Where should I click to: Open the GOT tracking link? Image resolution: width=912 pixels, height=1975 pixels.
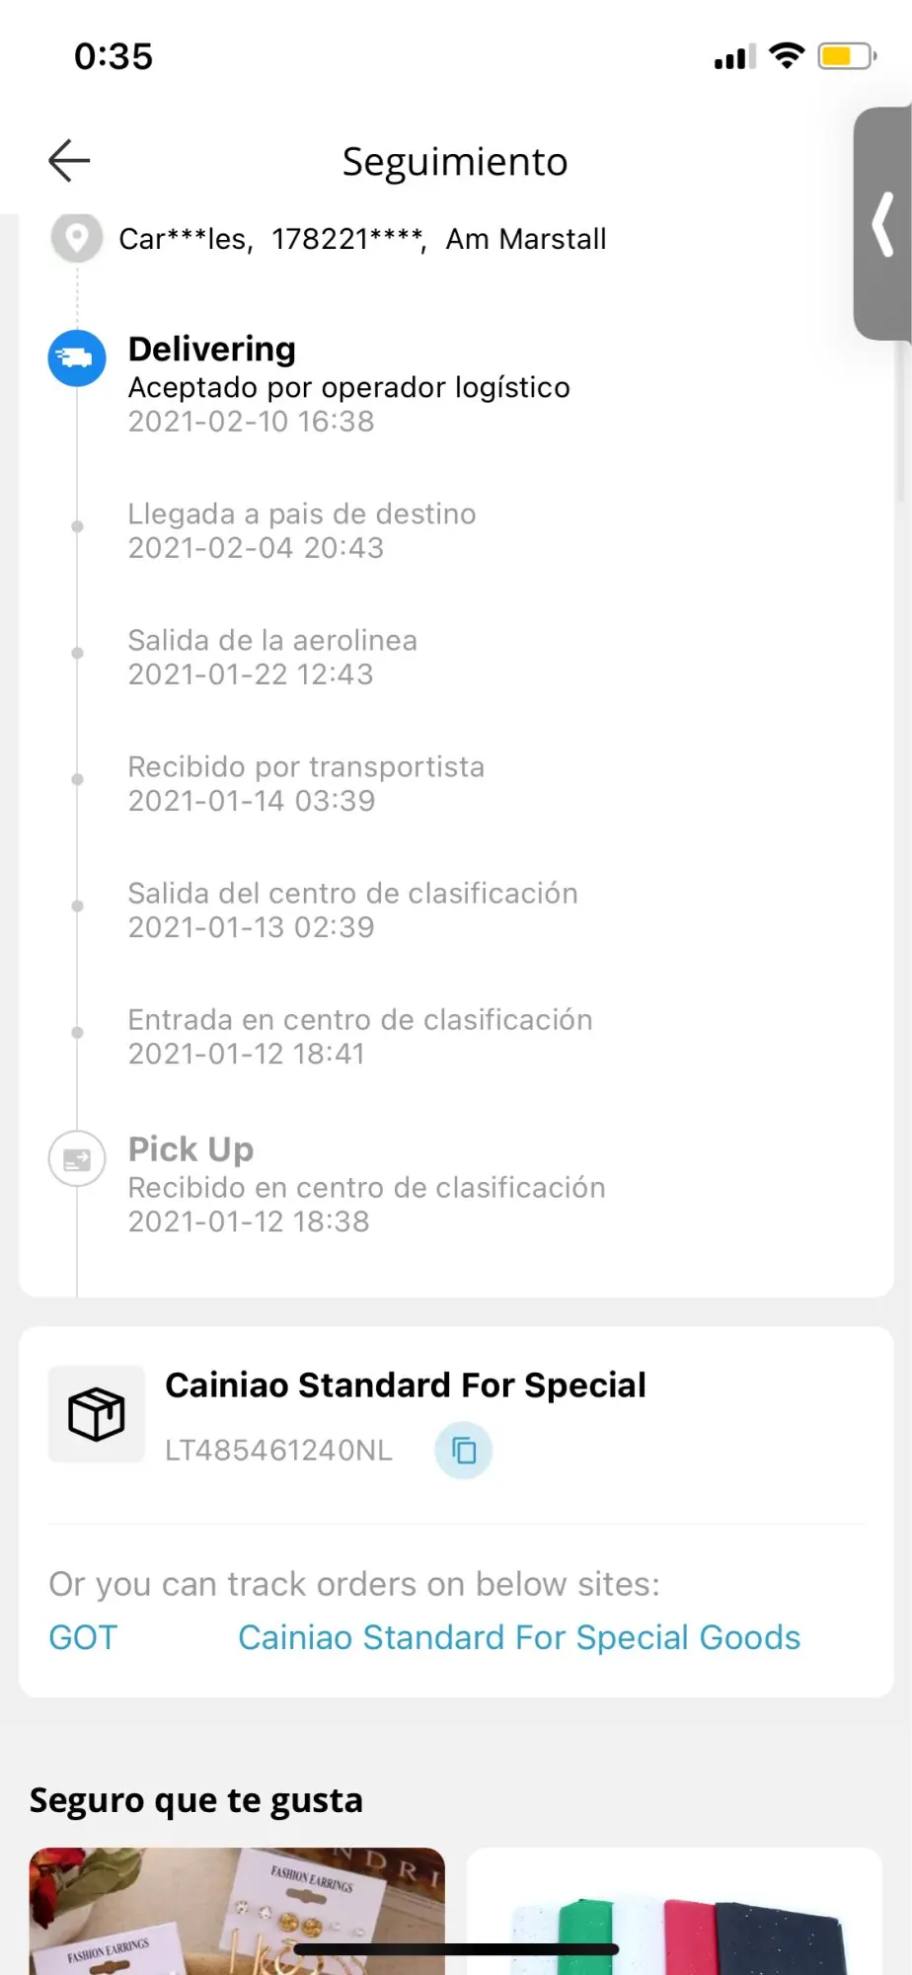(x=83, y=1637)
